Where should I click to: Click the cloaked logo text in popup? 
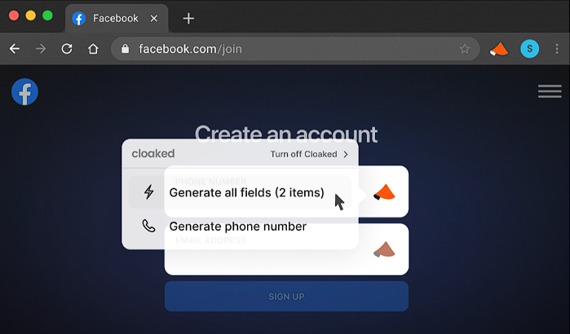click(x=153, y=154)
